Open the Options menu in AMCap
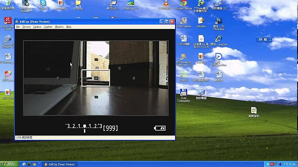The height and width of the screenshot is (167, 298). pos(37,27)
